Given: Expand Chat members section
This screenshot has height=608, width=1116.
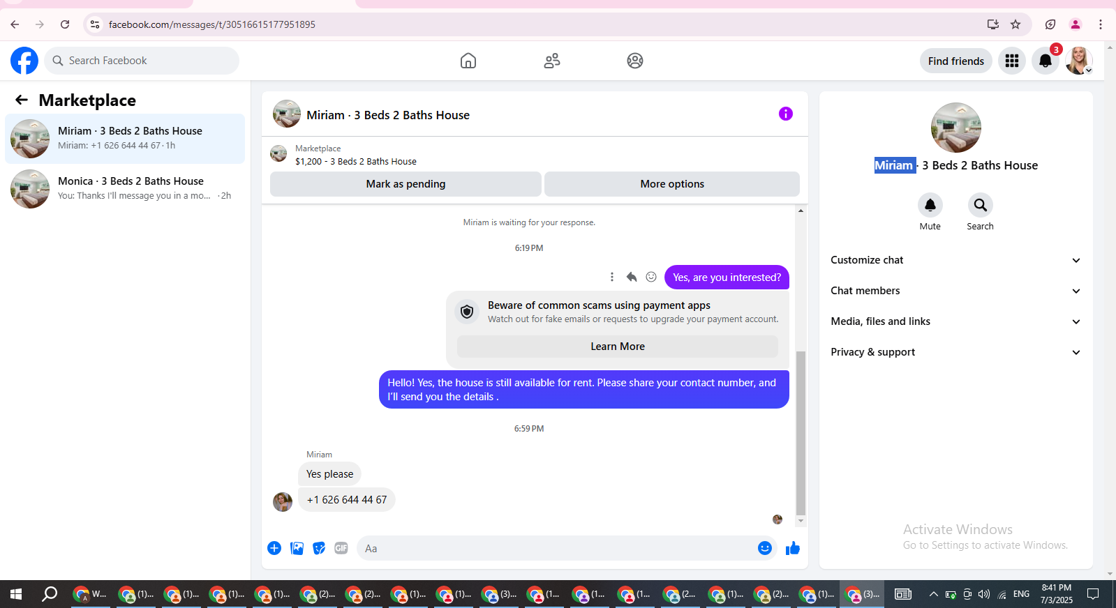Looking at the screenshot, I should point(955,291).
